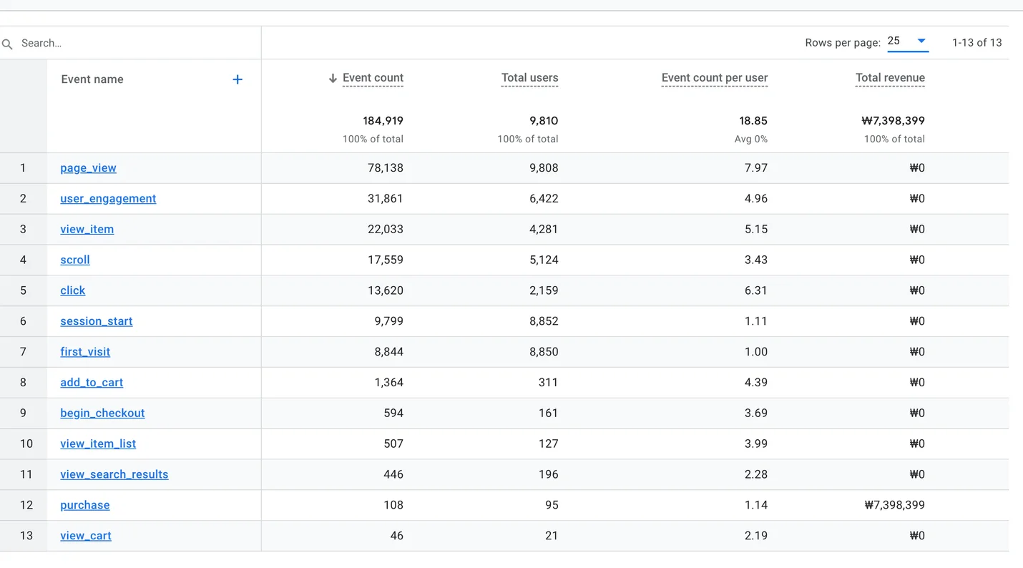Open the scroll event link

75,260
